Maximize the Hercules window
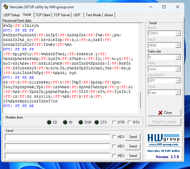The height and width of the screenshot is (169, 190). (164, 7)
